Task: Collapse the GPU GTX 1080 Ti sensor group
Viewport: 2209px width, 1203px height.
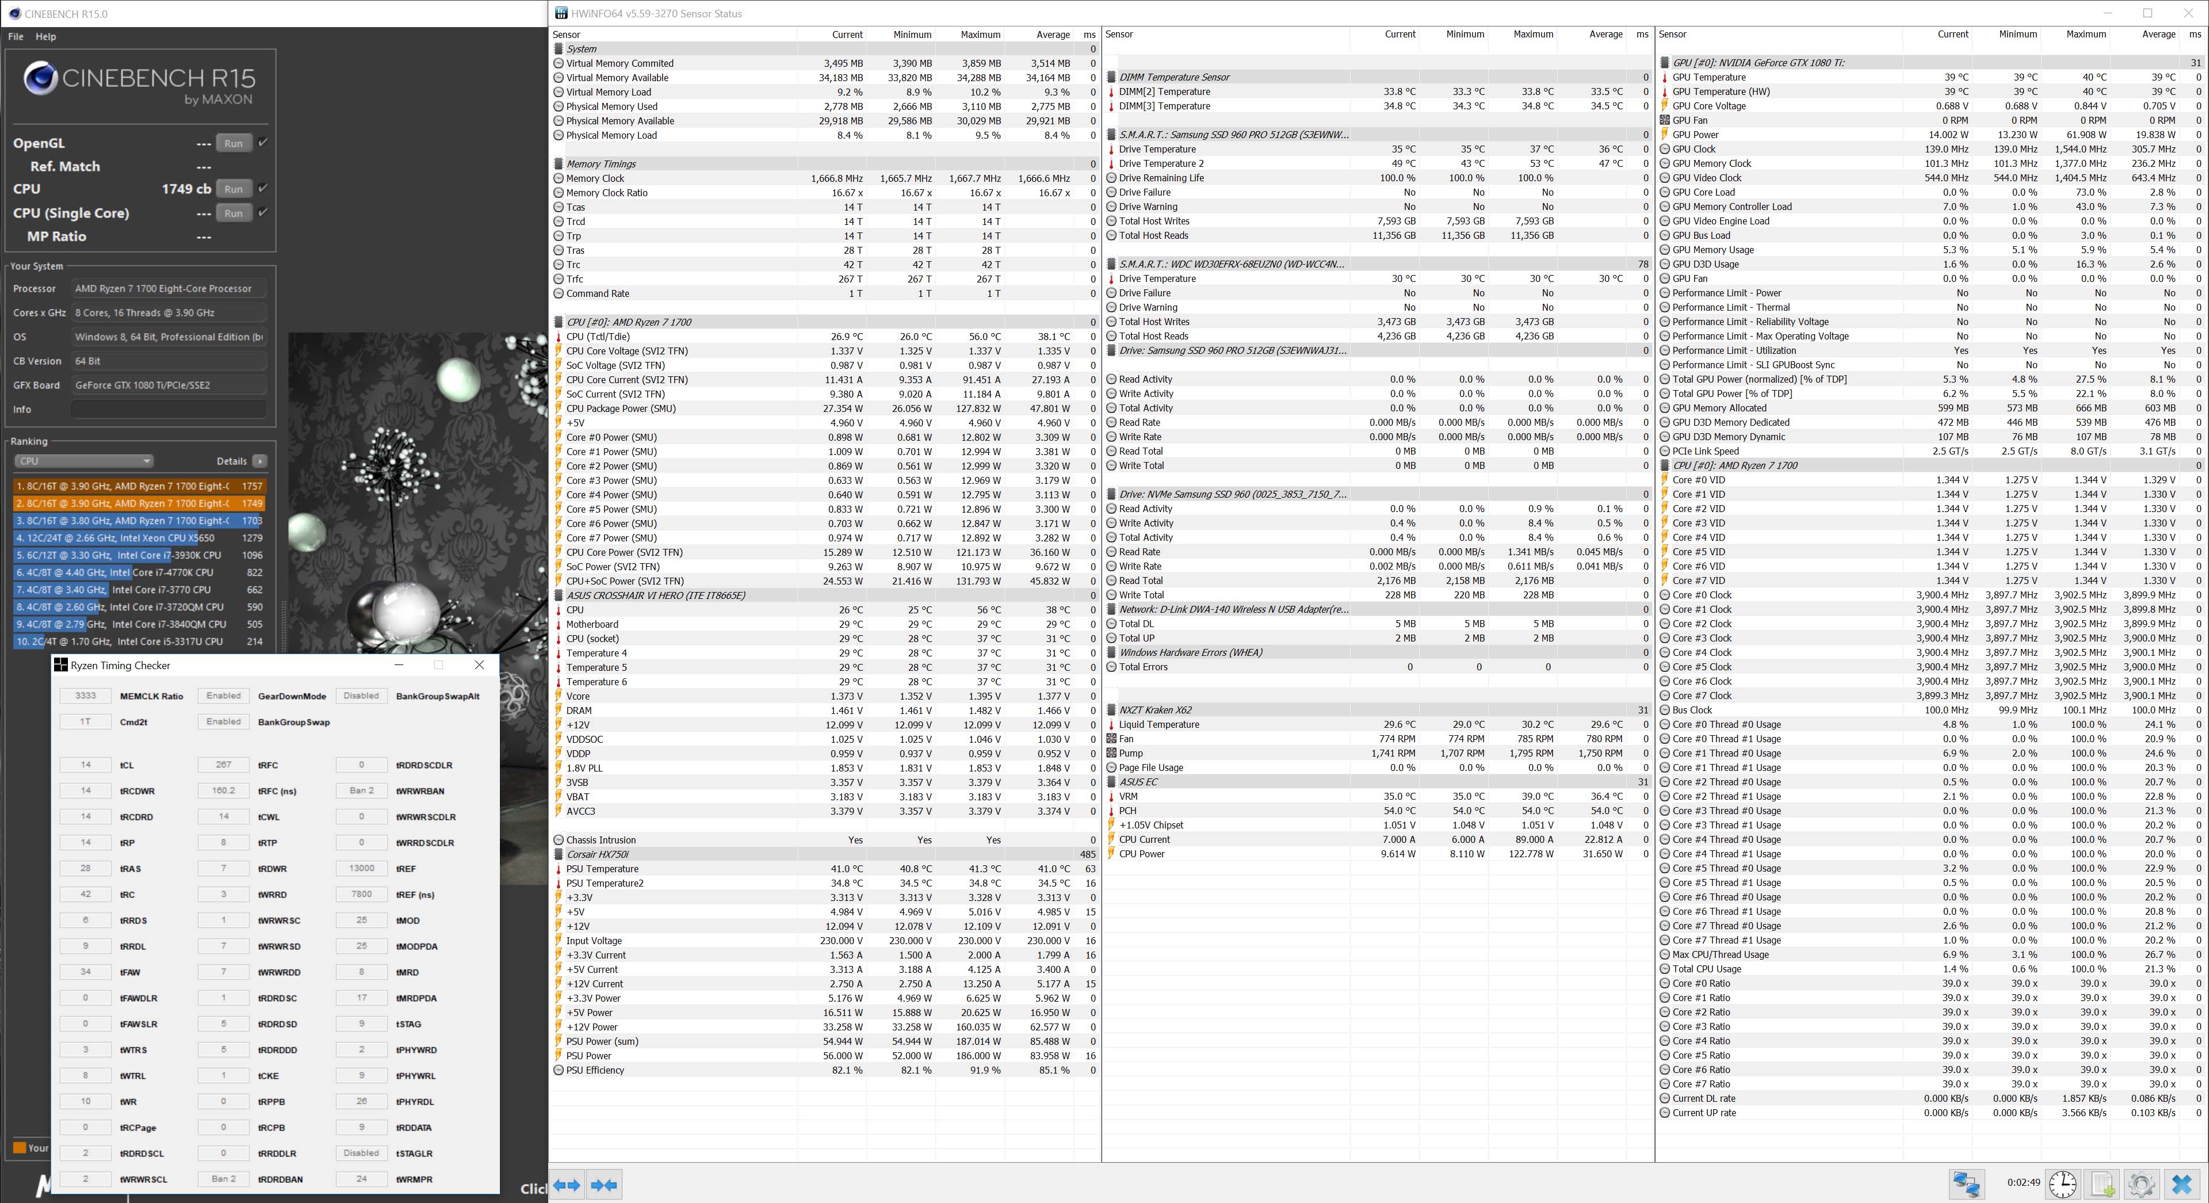Action: 1665,63
